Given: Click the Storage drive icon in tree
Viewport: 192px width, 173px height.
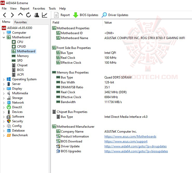Looking at the screenshot, I should click(9, 98).
